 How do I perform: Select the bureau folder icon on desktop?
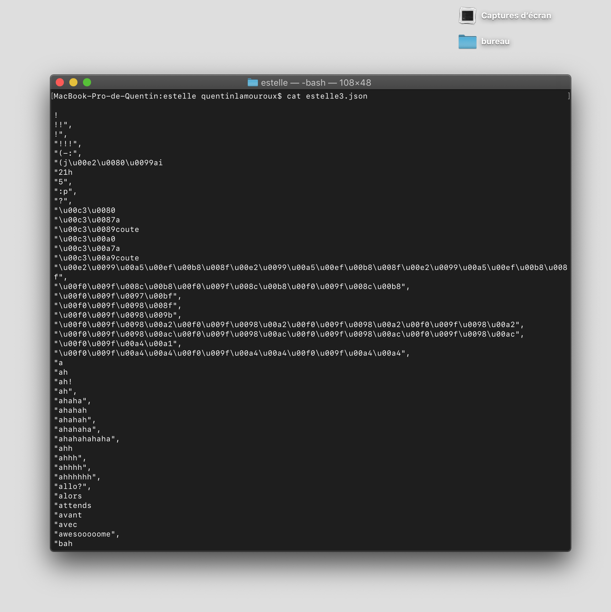click(467, 42)
